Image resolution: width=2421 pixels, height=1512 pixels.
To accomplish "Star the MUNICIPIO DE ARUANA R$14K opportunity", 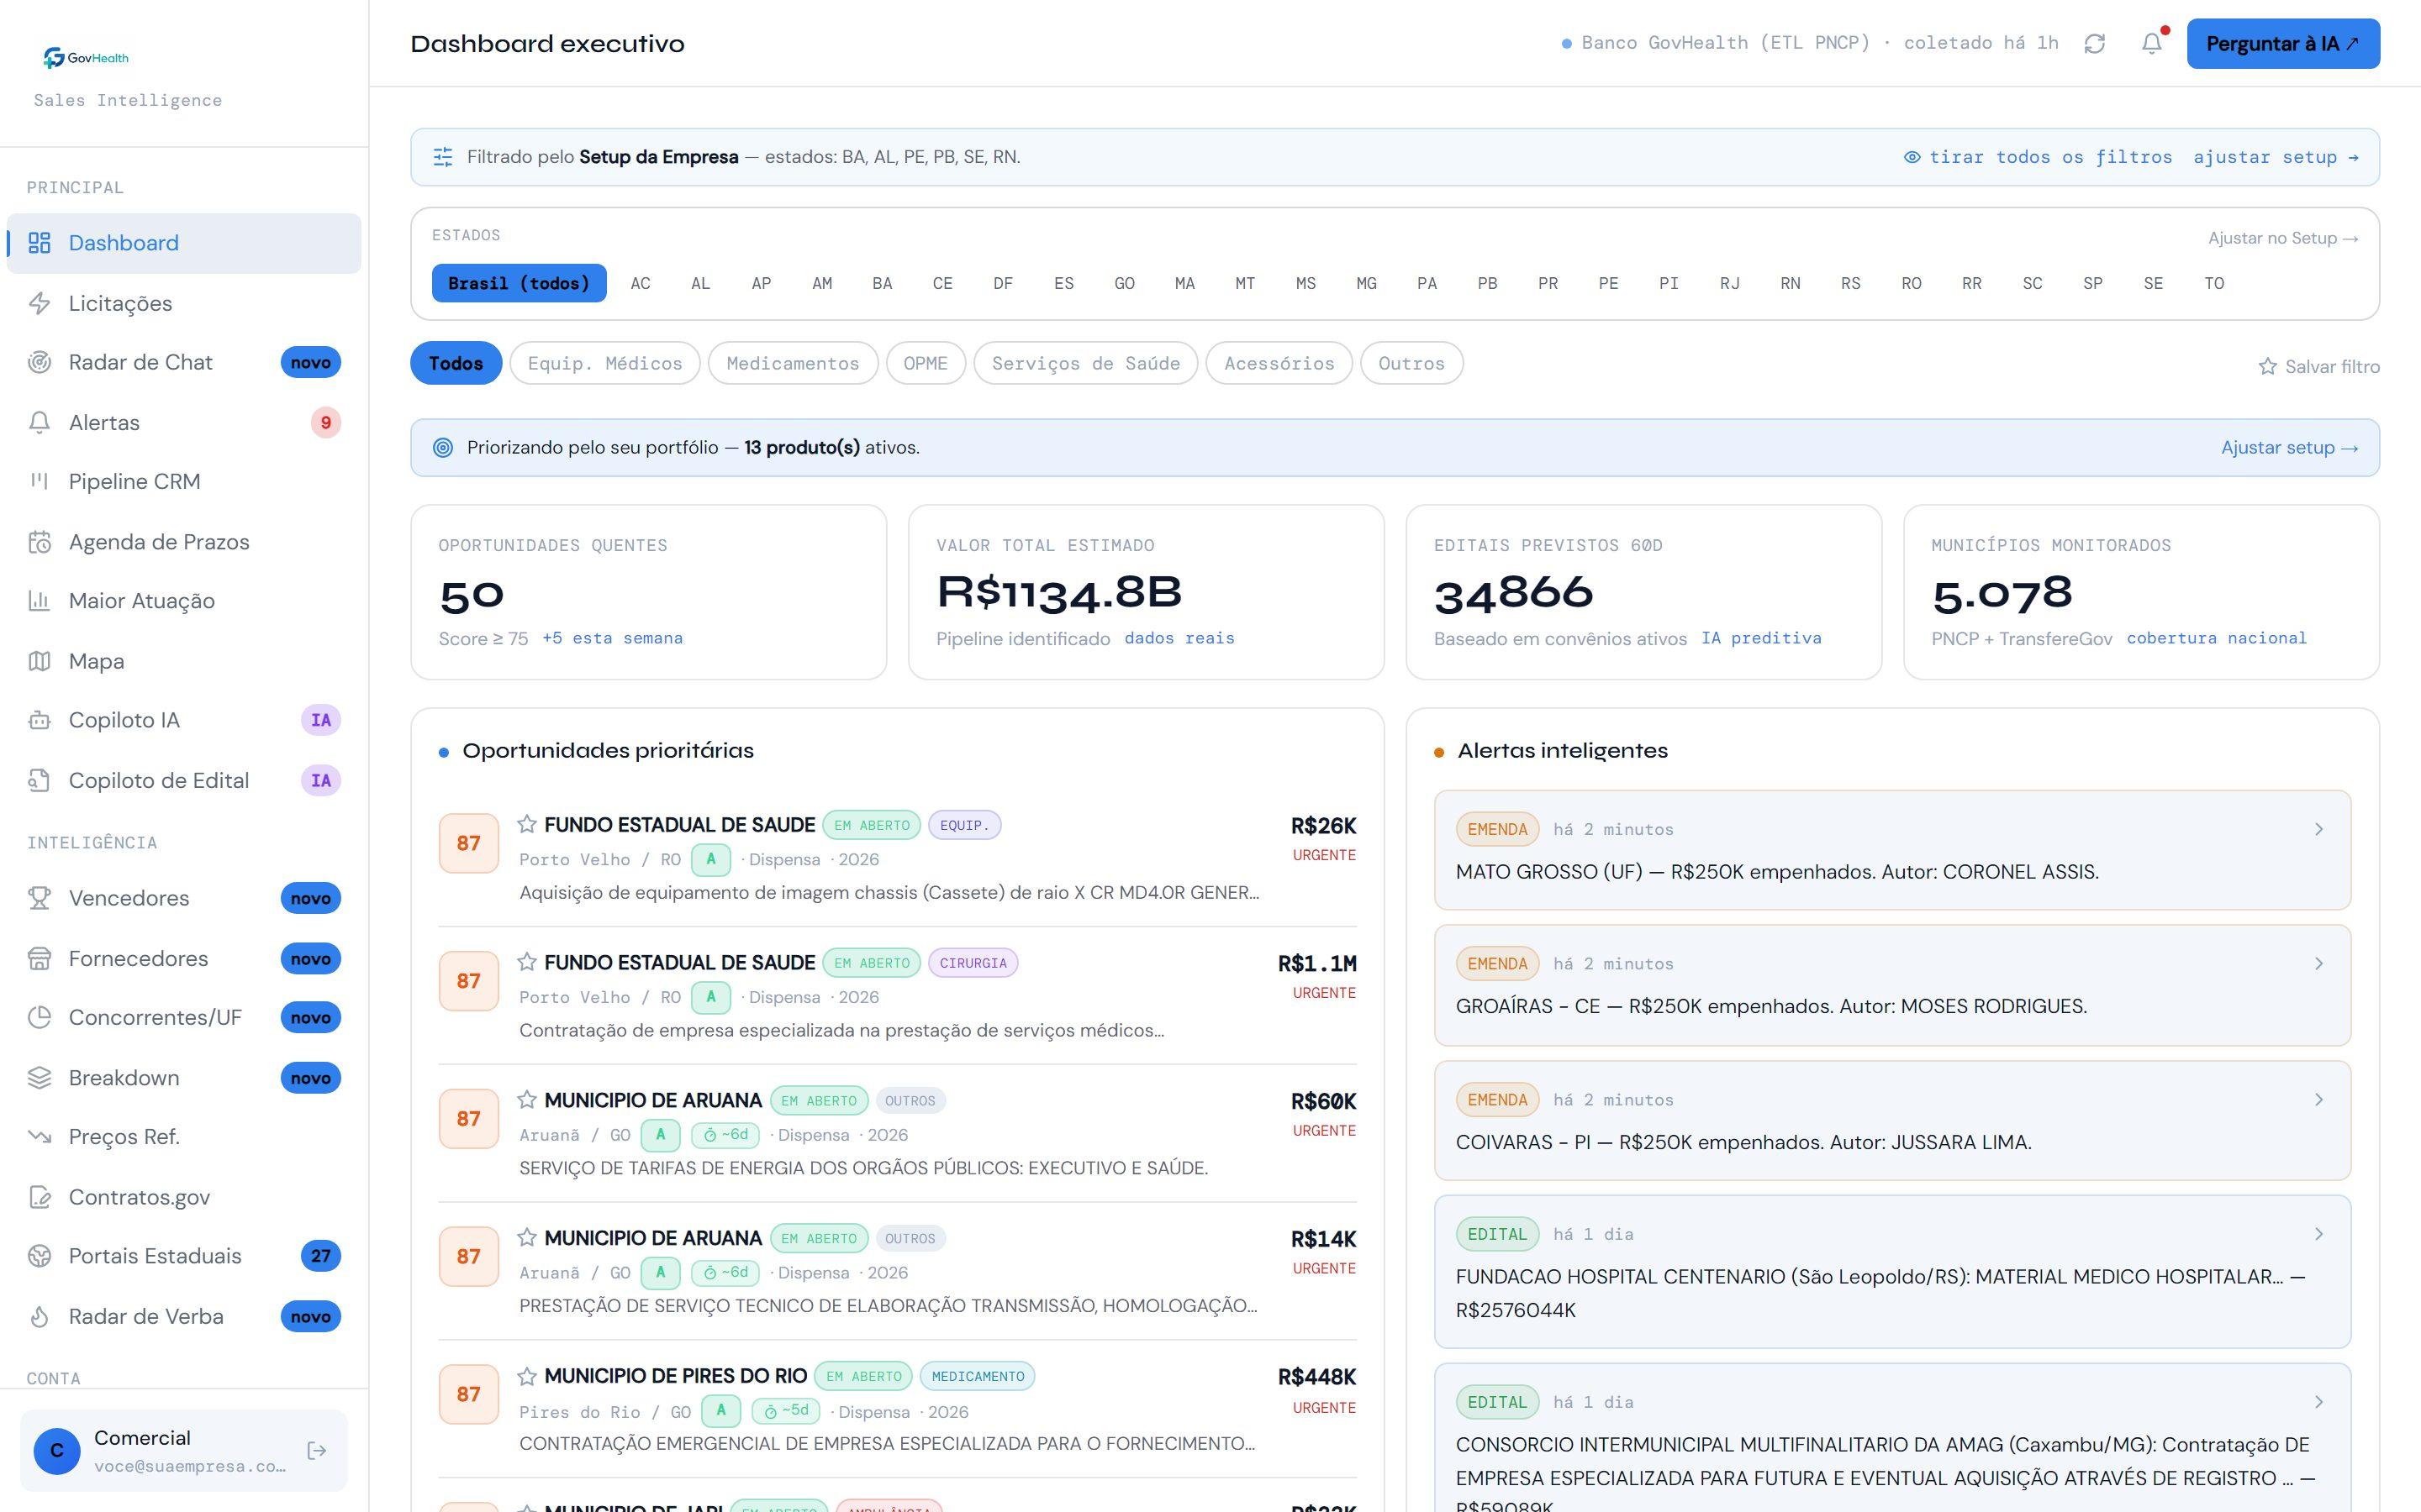I will 527,1238.
